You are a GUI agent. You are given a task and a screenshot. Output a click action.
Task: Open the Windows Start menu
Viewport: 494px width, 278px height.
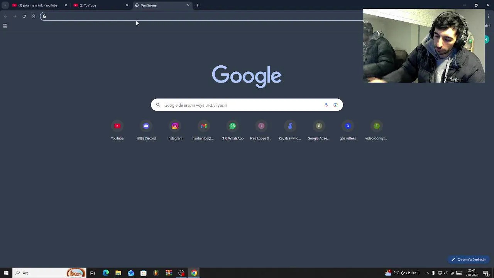coord(6,273)
